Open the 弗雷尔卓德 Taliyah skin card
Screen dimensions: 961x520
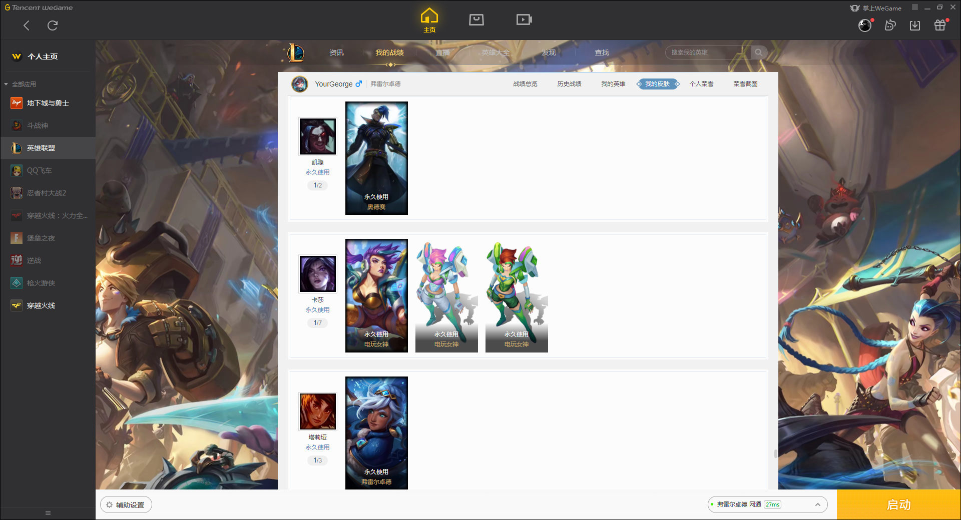376,433
